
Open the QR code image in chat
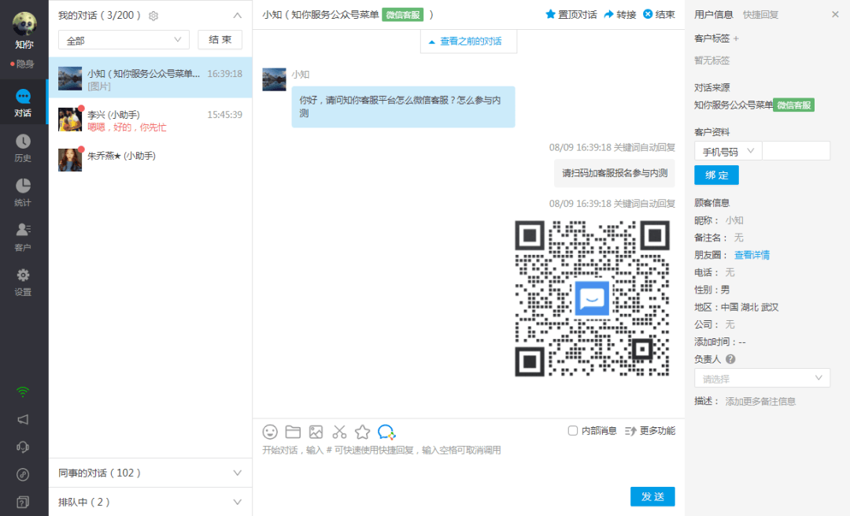pos(592,298)
